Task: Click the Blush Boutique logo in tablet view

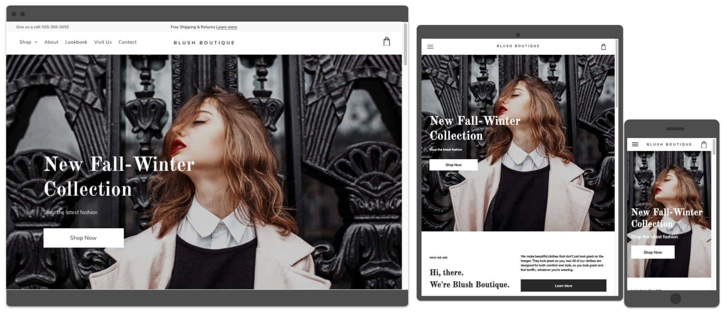Action: (x=518, y=46)
